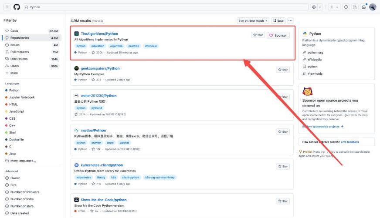Click the user profile avatar
Image resolution: width=380 pixels, height=218 pixels.
click(373, 7)
